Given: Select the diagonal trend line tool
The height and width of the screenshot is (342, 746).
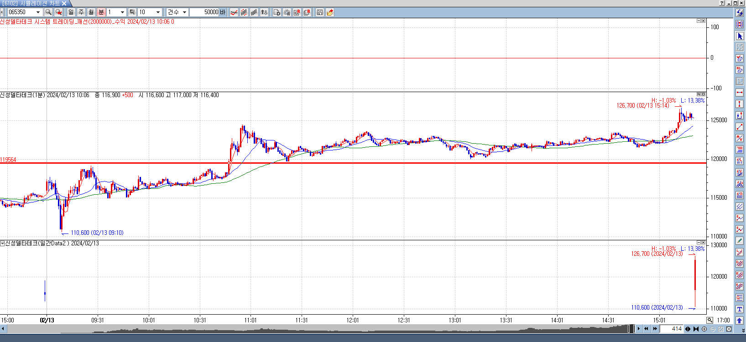Looking at the screenshot, I should [x=740, y=127].
